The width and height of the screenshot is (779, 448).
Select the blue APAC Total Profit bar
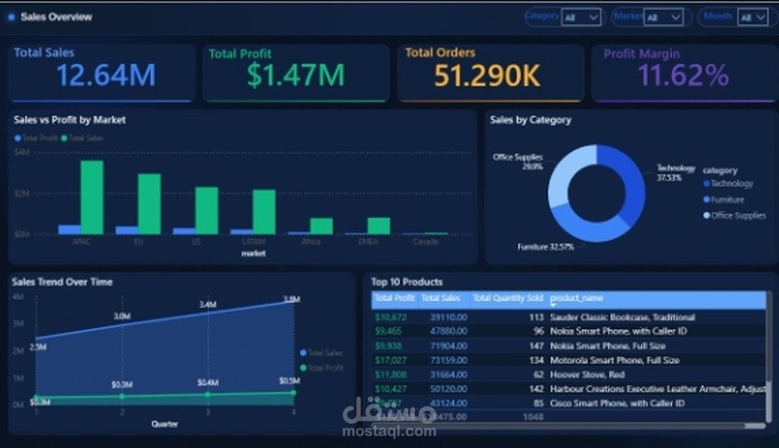tap(69, 230)
